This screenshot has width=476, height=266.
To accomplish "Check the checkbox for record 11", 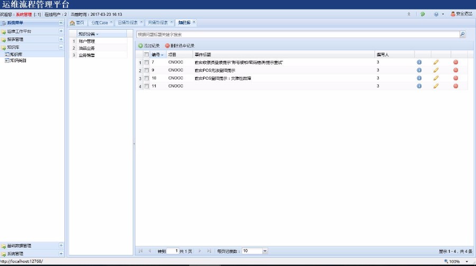I will tap(147, 86).
